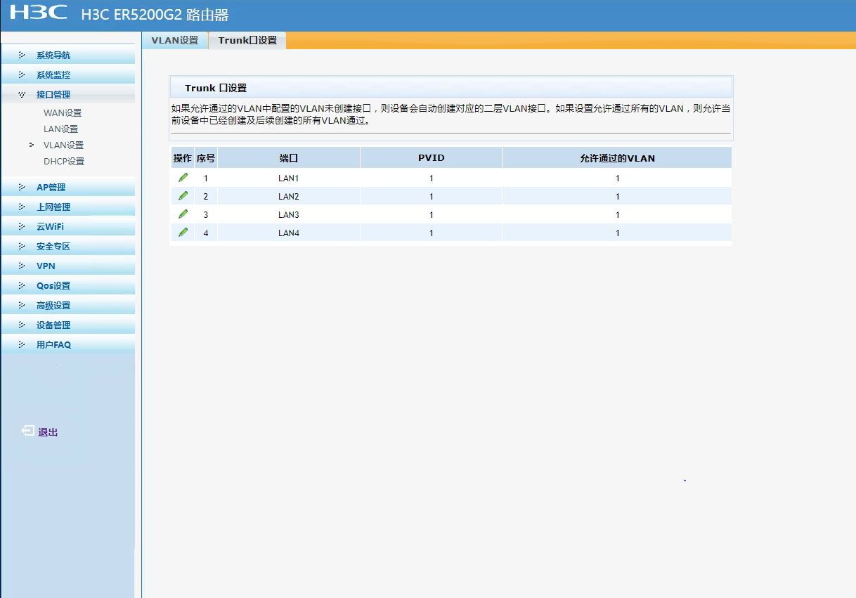Open the VPN sidebar section
This screenshot has width=856, height=598.
coord(46,266)
